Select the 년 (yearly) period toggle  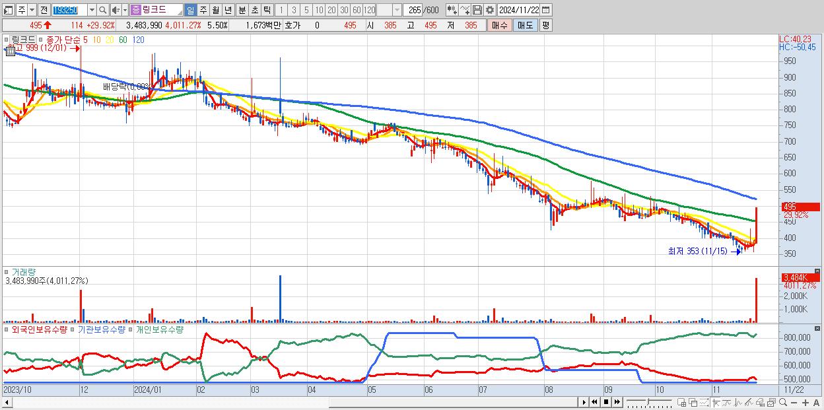(228, 10)
